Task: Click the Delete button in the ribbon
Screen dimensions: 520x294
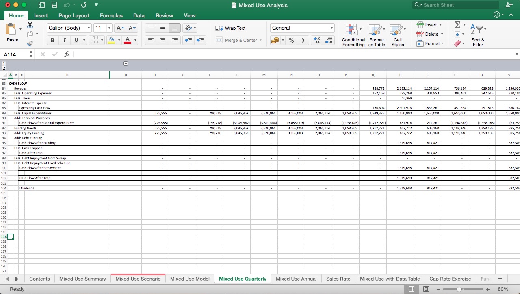Action: [429, 34]
